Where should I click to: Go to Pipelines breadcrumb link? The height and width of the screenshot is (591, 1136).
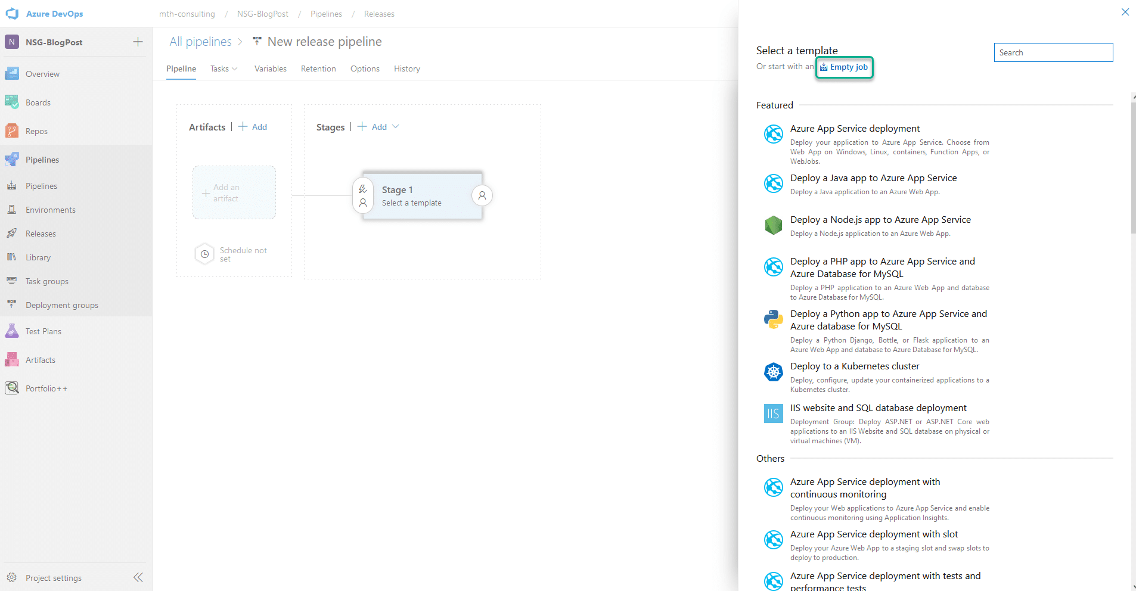point(326,14)
